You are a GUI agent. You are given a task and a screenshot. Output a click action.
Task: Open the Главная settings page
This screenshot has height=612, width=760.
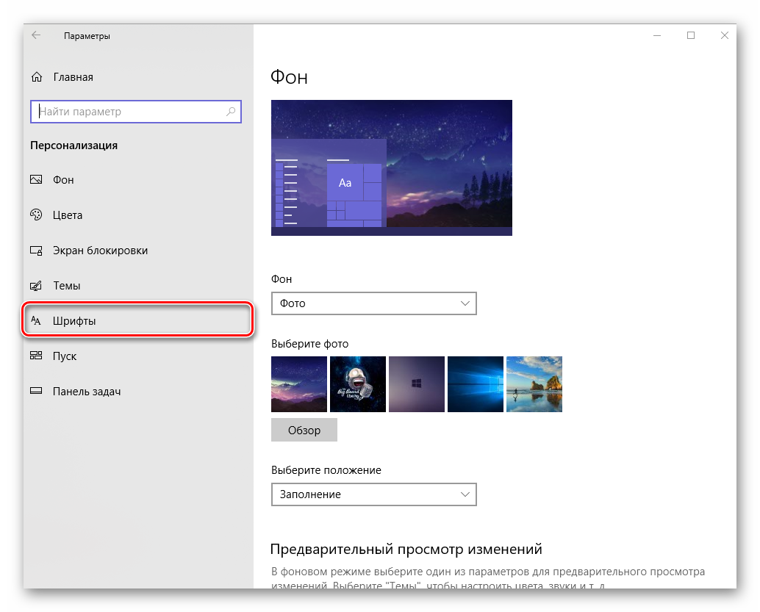pos(74,77)
